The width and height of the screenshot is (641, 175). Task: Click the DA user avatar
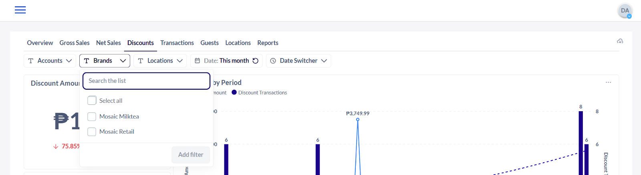pyautogui.click(x=625, y=11)
